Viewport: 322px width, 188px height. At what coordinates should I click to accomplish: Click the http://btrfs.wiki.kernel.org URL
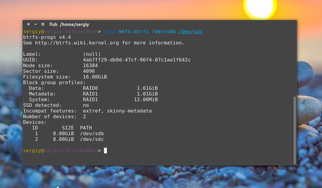tap(77, 43)
